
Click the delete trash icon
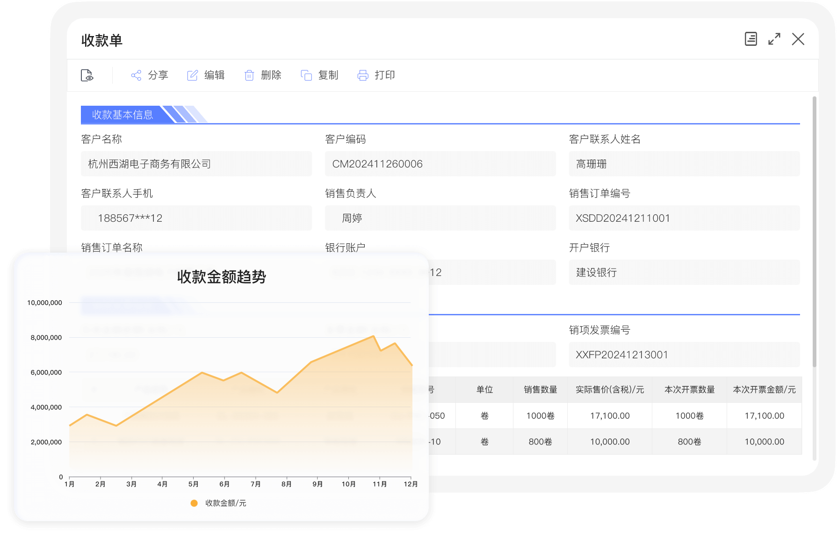(249, 75)
